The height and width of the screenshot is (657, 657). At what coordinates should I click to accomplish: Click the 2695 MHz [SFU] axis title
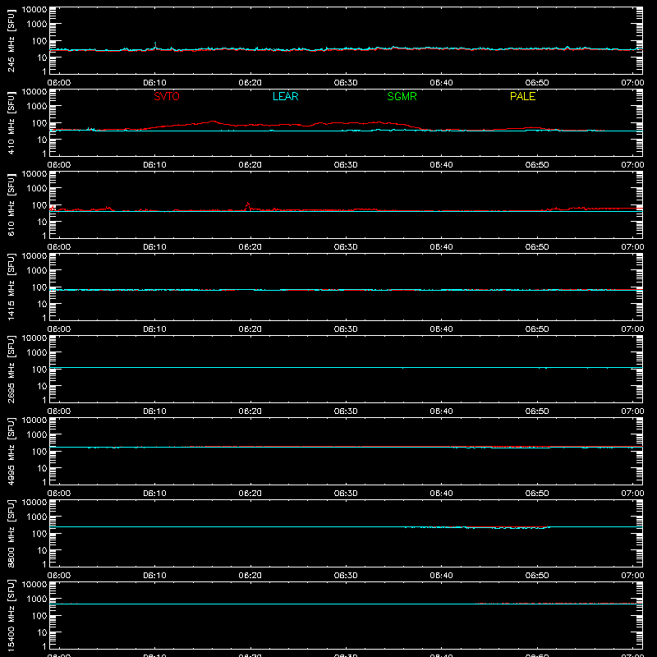click(x=11, y=369)
